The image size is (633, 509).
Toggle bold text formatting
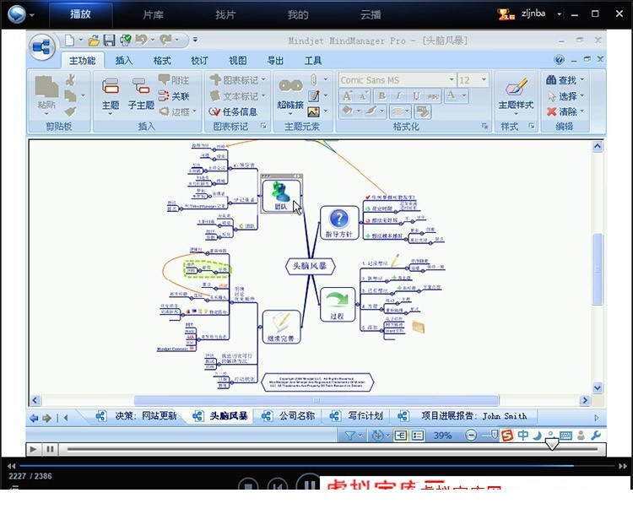point(381,95)
